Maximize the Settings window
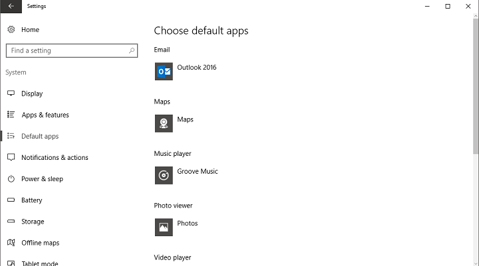479x266 pixels. point(448,6)
